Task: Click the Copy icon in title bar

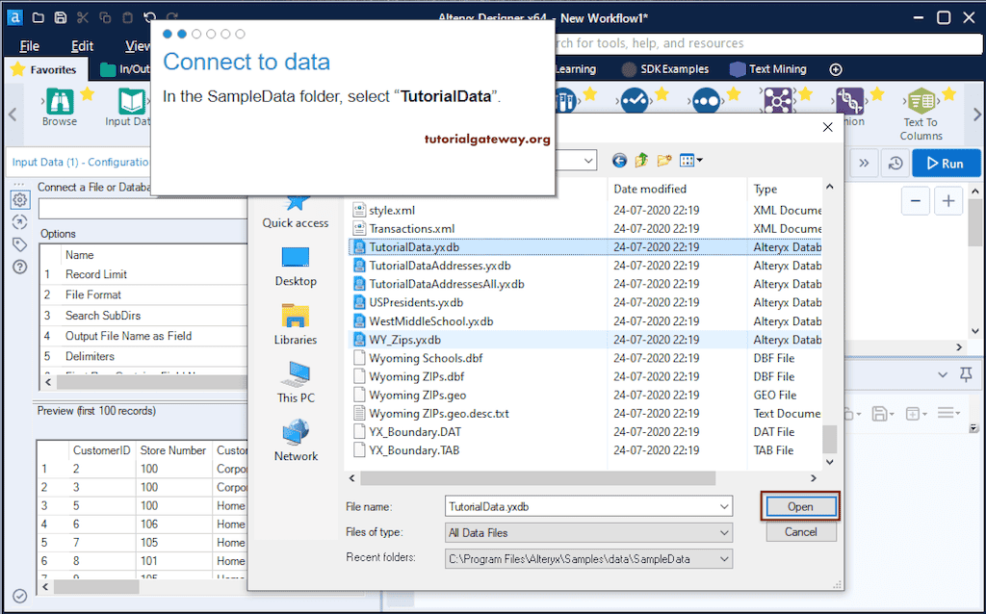Action: click(x=105, y=17)
